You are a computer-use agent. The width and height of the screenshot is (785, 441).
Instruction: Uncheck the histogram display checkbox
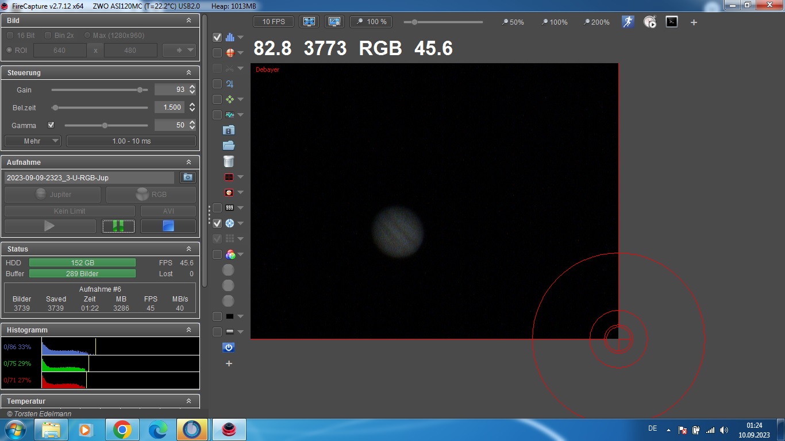pos(217,37)
